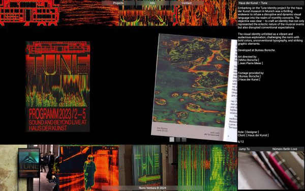Viewport: 305px width, 191px height.
Task: Click the Nuno Ventura © 2024 footer
Action: [x=152, y=188]
